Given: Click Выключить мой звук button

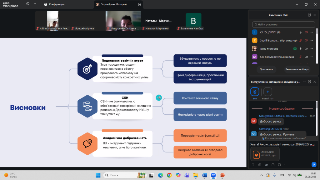Looking at the screenshot, I should (297, 69).
